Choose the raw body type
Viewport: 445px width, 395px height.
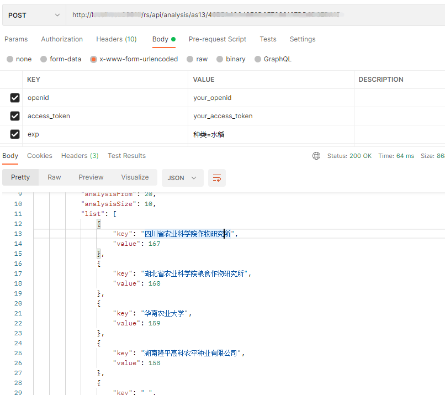[x=190, y=59]
